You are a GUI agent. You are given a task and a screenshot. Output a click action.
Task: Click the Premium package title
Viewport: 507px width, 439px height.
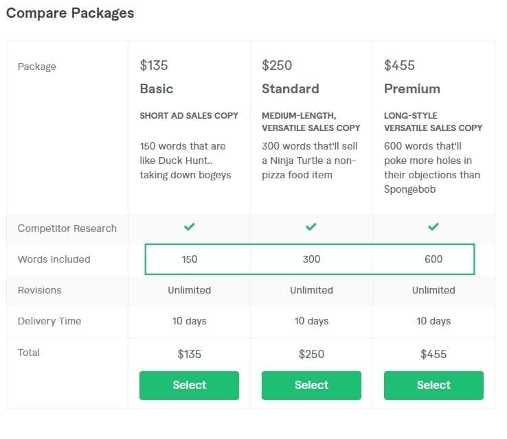412,88
